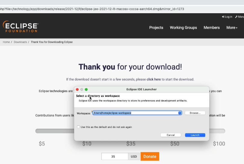Click the 'Thank you for your download!' heading
This screenshot has height=164, width=244.
[x=130, y=67]
